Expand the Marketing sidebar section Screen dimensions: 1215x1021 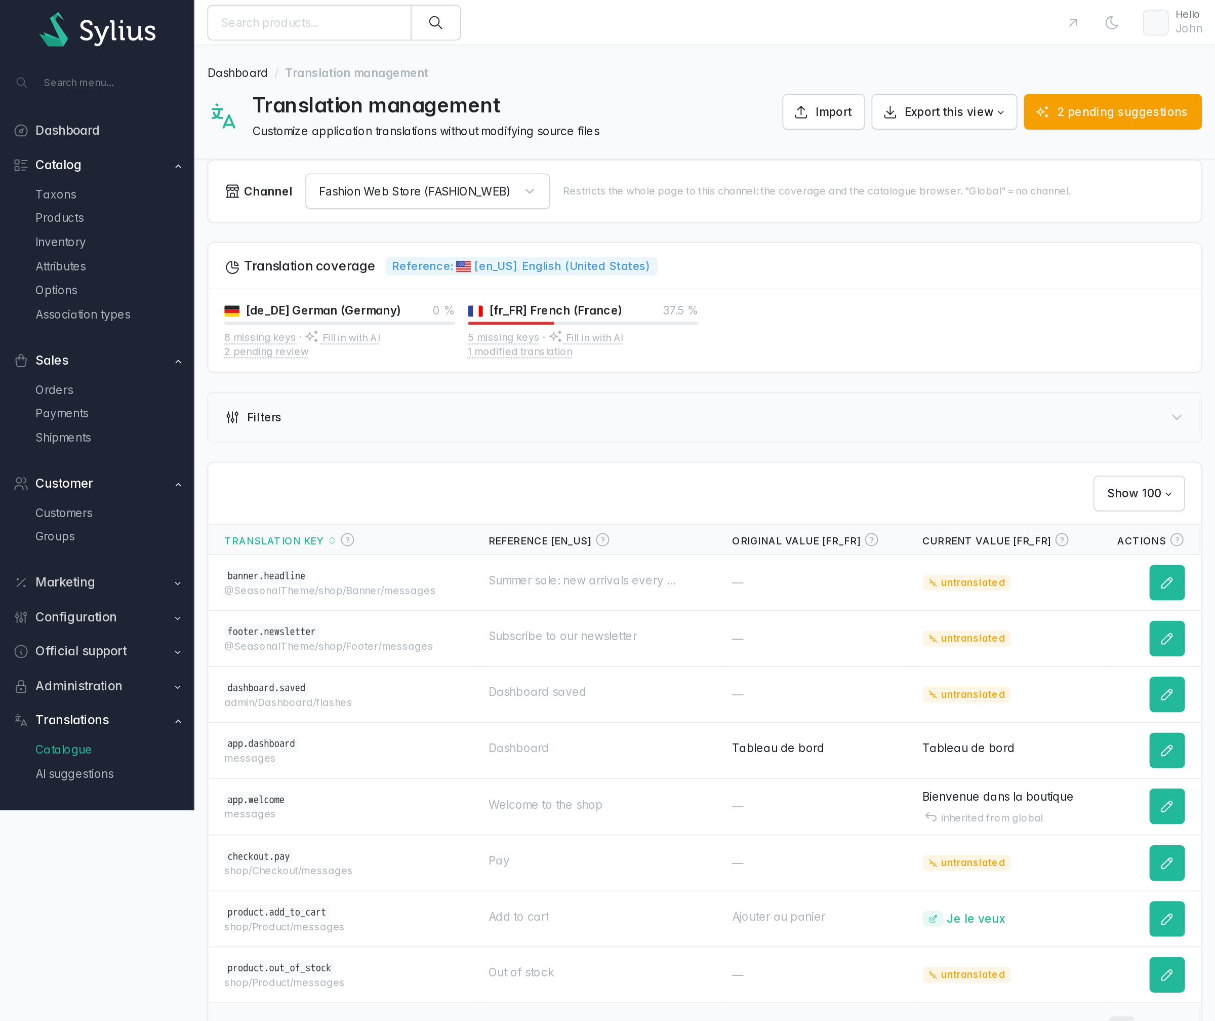pos(97,582)
